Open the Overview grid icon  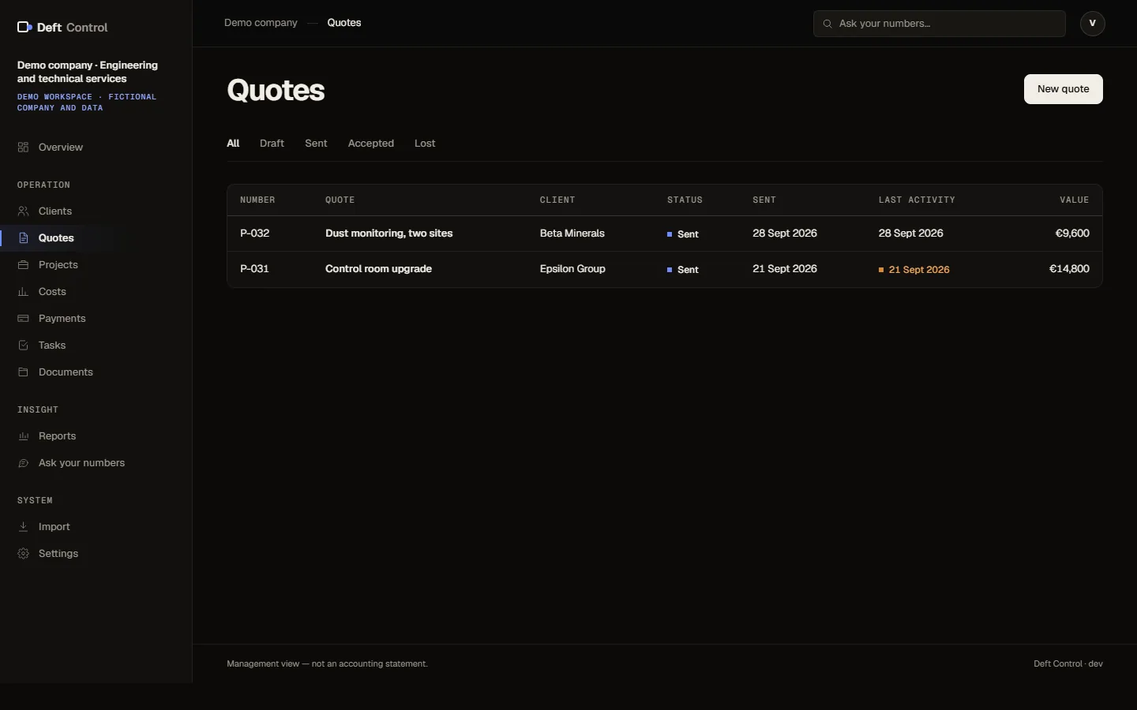click(x=23, y=148)
